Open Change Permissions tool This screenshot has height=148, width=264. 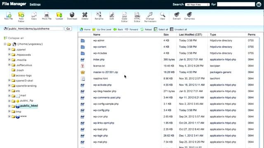point(150,17)
